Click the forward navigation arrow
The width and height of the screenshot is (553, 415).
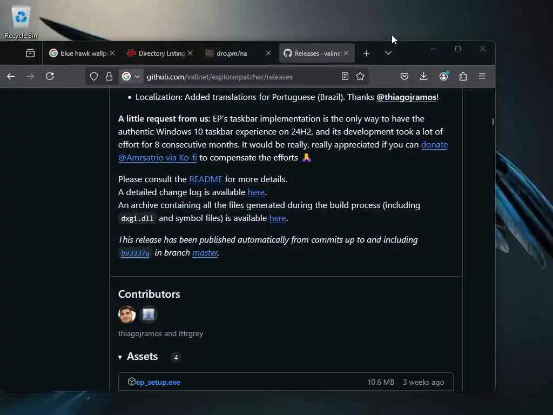(x=30, y=76)
